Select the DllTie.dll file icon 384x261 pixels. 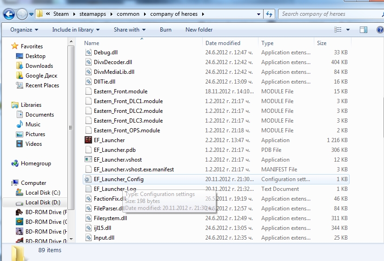(88, 82)
